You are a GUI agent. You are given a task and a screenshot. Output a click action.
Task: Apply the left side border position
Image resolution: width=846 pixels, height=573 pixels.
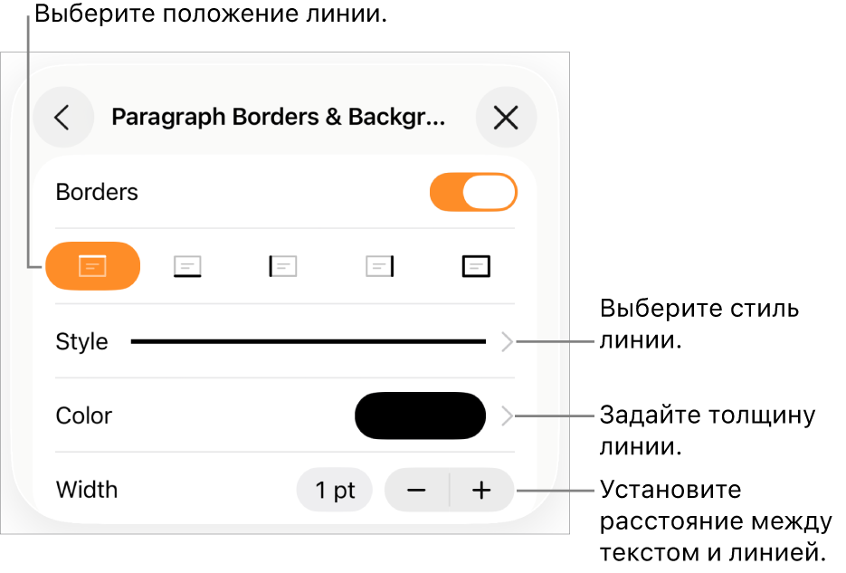pyautogui.click(x=283, y=266)
